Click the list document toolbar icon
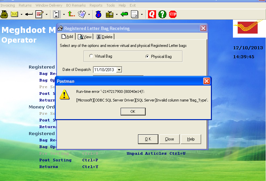Screen dimensions: 266x181 click(x=56, y=14)
